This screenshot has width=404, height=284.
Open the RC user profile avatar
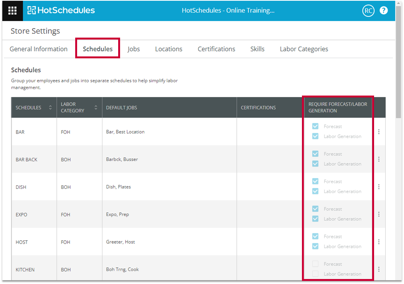click(368, 11)
